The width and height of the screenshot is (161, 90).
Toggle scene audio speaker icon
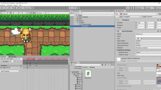[x=11, y=13]
